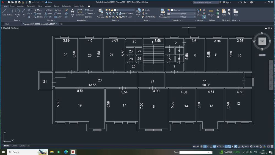Viewport: 275px width, 155px height.
Task: Click the Group objects icon
Action: tap(199, 12)
